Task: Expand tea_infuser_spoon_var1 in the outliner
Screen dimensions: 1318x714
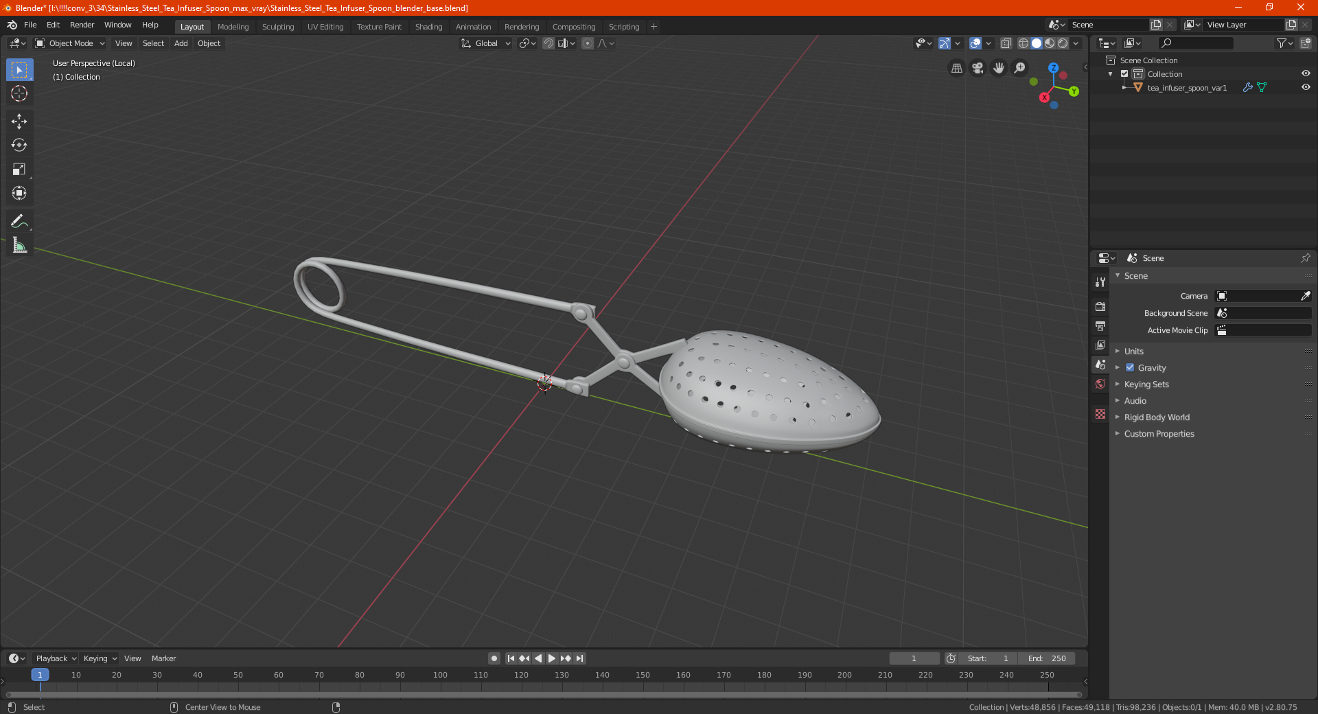Action: 1124,87
